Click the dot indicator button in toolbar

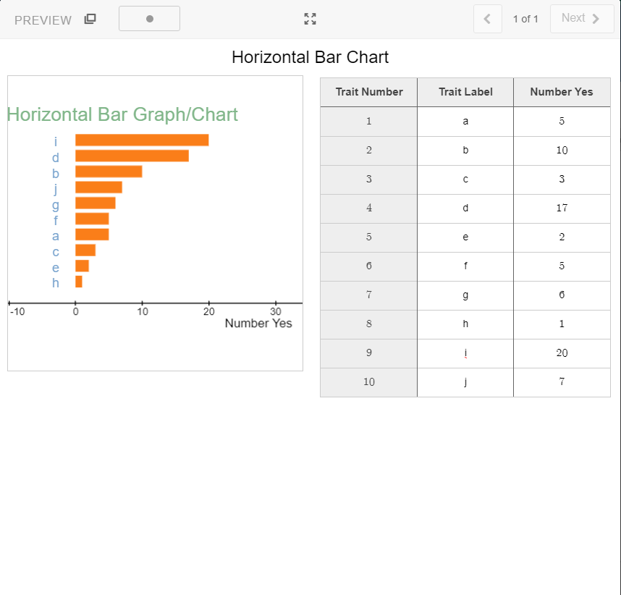(x=149, y=19)
